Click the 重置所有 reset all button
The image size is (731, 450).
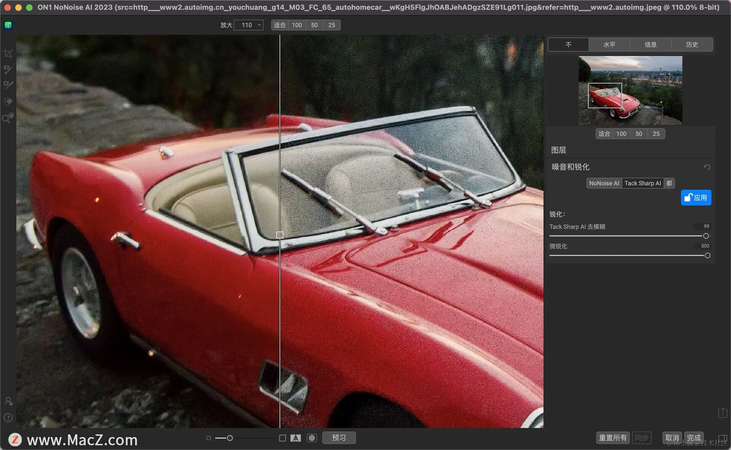(x=613, y=438)
